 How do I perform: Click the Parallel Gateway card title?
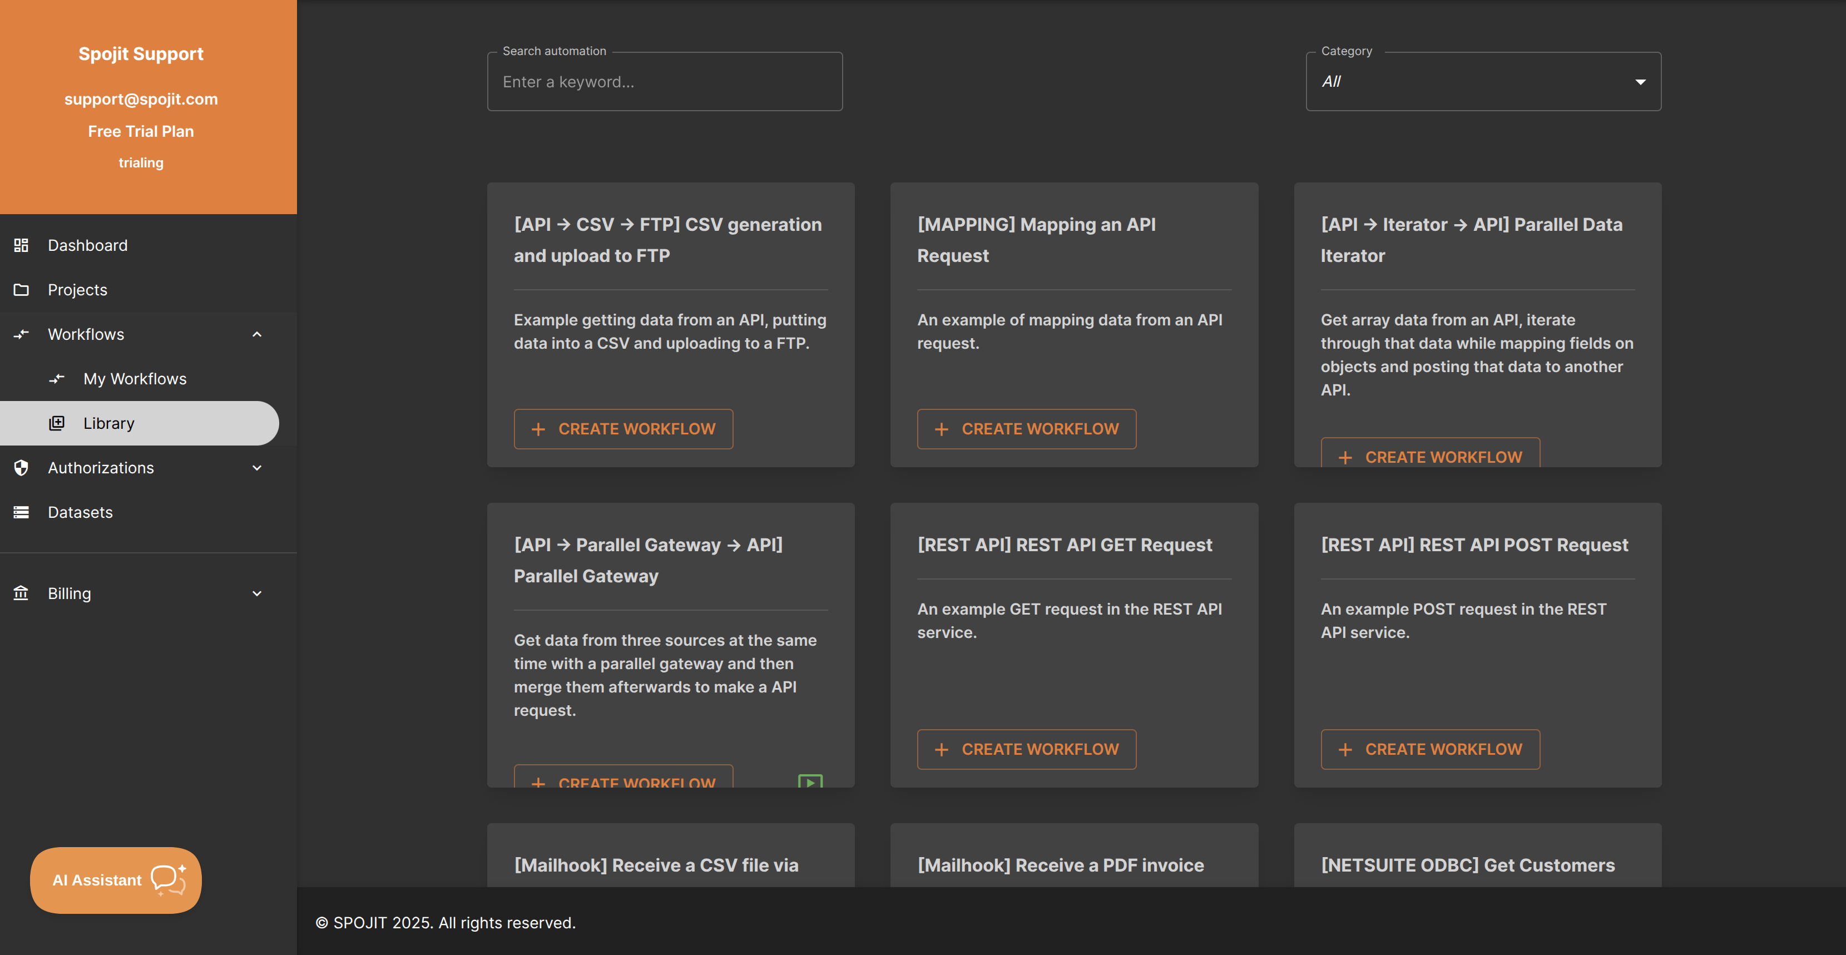coord(649,560)
